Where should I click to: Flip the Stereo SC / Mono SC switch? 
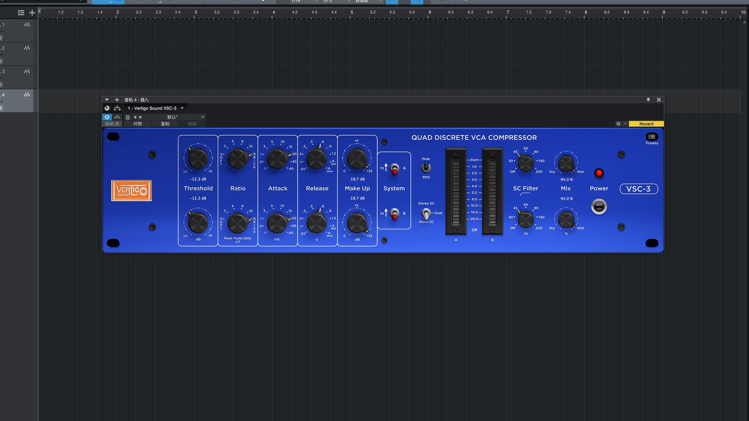click(x=426, y=213)
